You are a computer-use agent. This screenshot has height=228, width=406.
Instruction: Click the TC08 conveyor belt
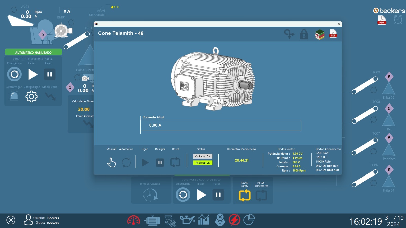pos(365,115)
